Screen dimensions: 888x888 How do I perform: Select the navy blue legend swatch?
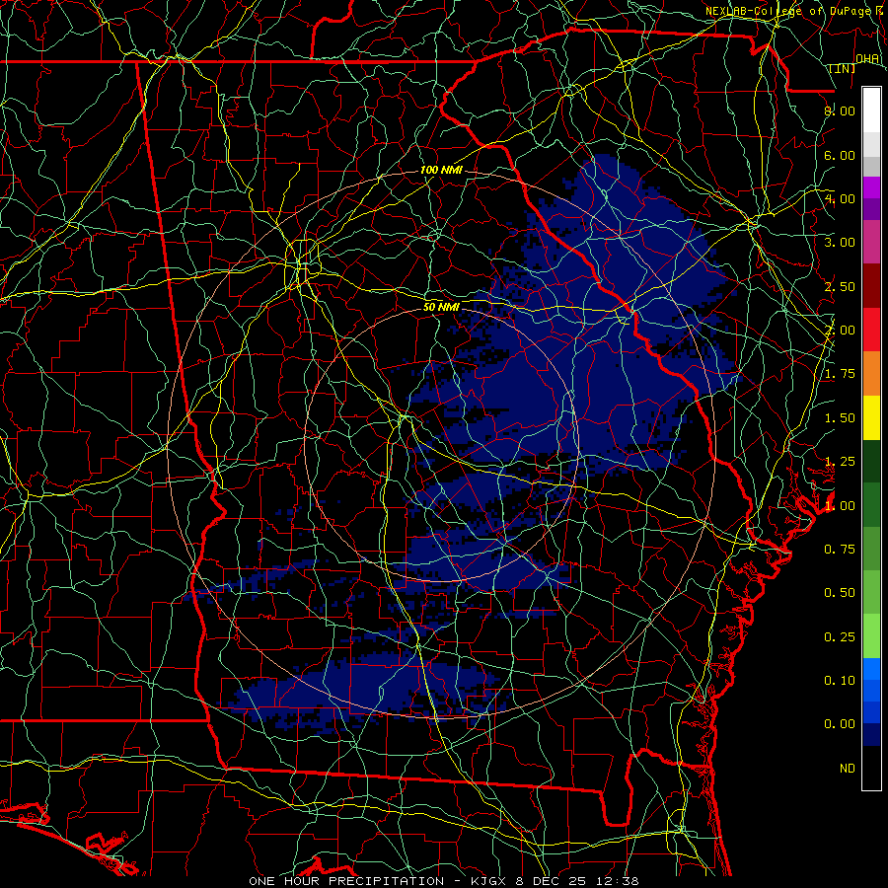[871, 735]
